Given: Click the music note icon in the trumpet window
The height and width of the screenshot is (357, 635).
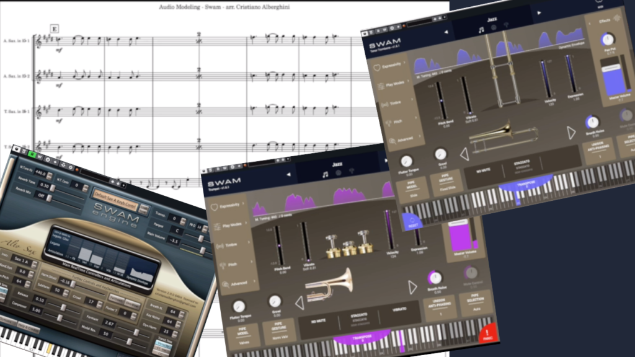Looking at the screenshot, I should 325,175.
